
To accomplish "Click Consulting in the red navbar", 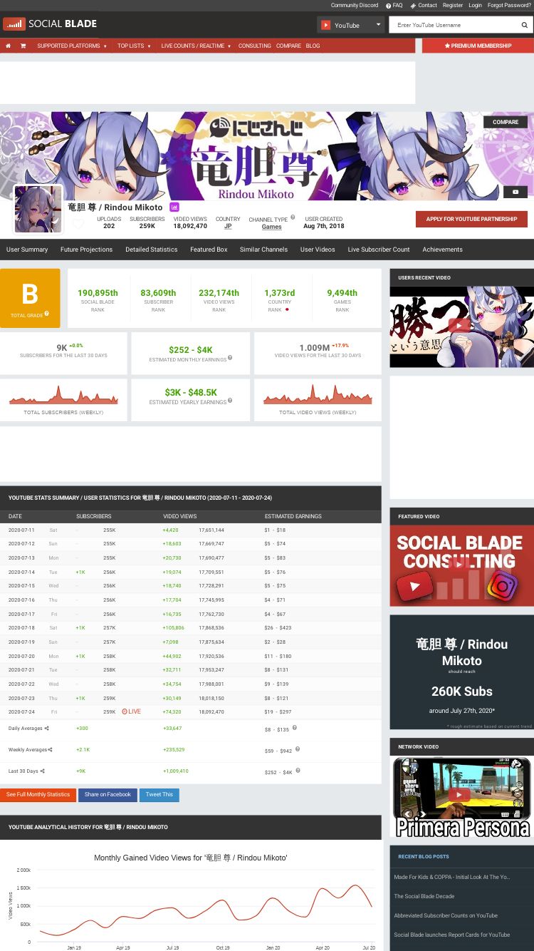I will [254, 46].
